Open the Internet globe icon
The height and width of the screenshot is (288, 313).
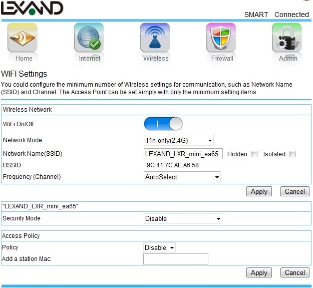89,39
